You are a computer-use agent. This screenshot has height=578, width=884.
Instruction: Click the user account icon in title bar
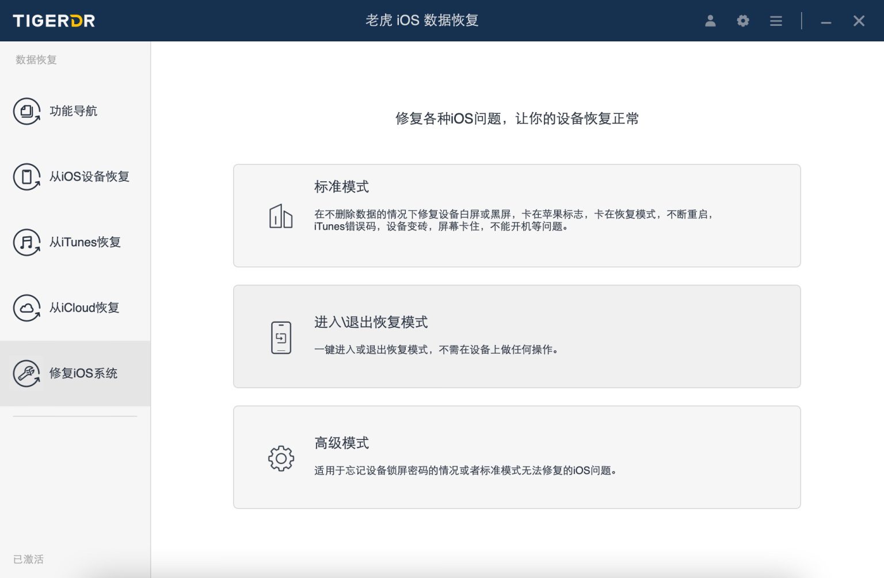tap(710, 21)
